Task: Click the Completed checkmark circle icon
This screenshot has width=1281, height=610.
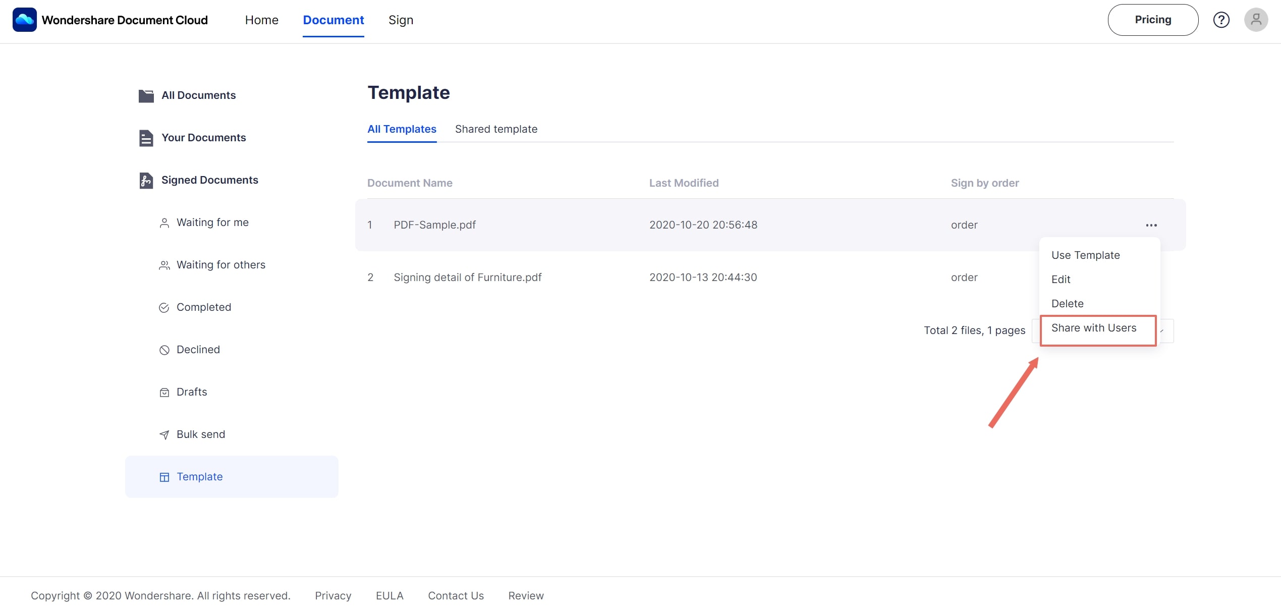Action: pos(164,308)
